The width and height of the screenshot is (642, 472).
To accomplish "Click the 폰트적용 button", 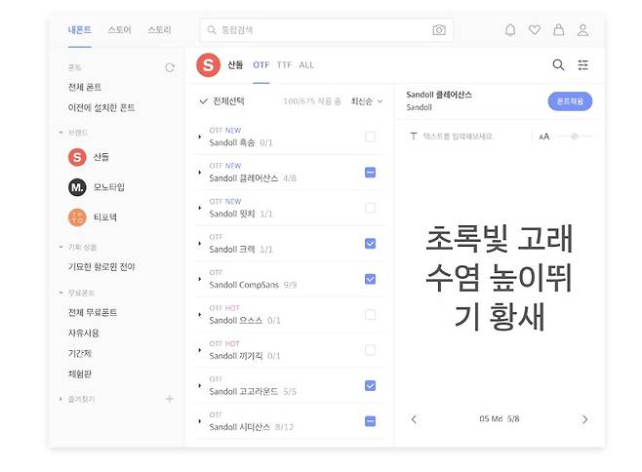I will point(570,100).
